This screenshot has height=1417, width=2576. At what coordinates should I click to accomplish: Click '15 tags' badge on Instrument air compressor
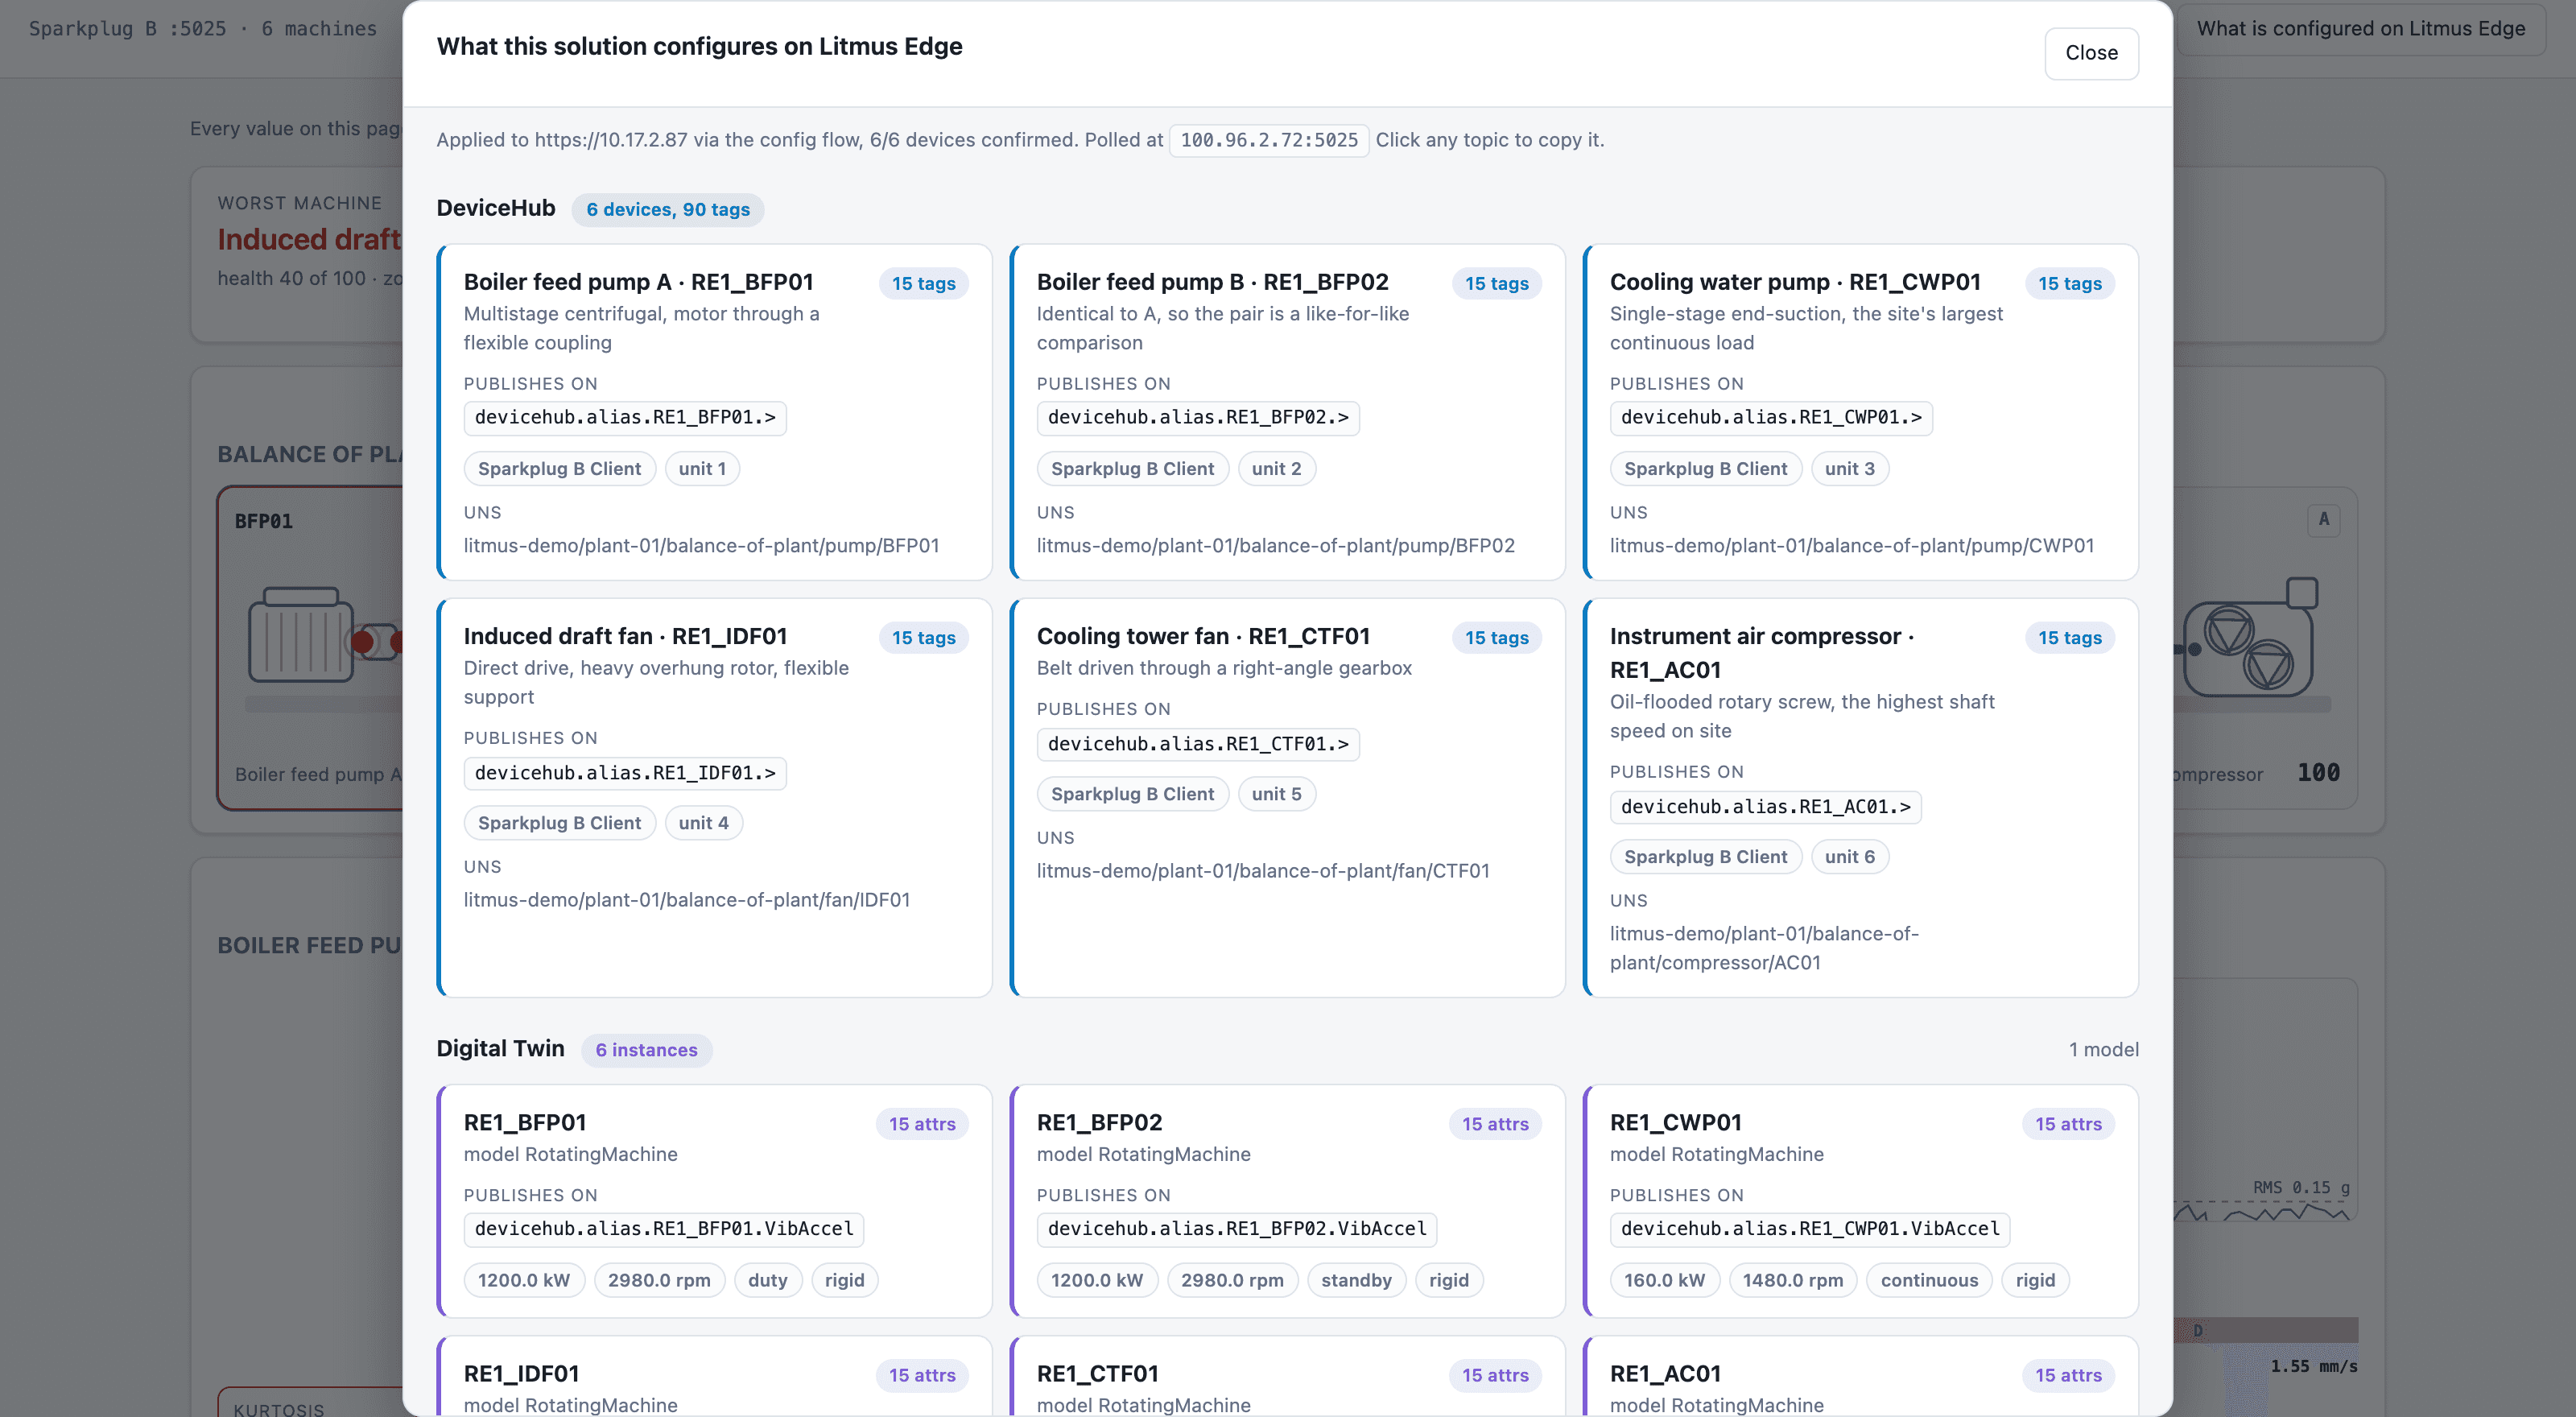tap(2070, 638)
